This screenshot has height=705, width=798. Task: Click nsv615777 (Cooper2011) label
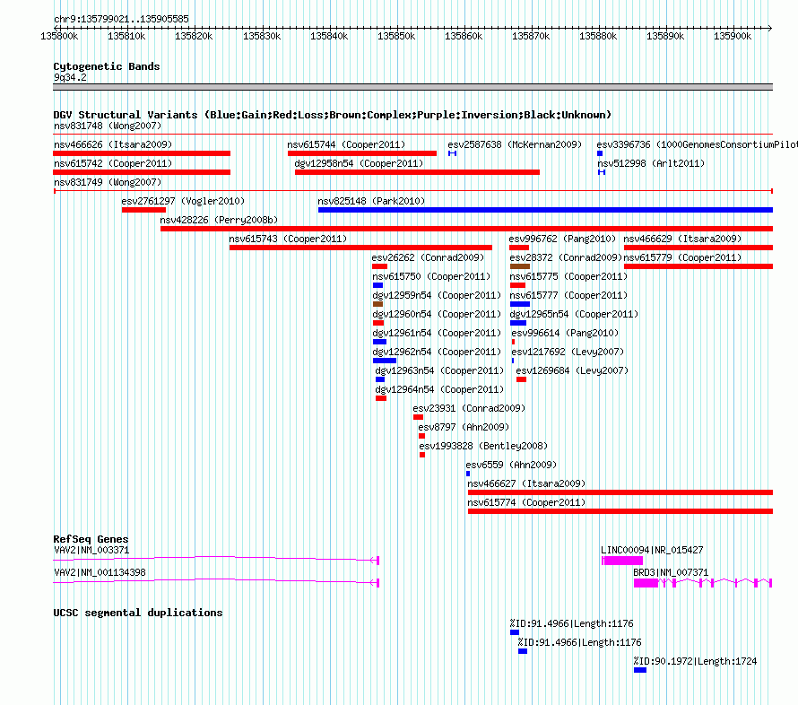click(568, 295)
